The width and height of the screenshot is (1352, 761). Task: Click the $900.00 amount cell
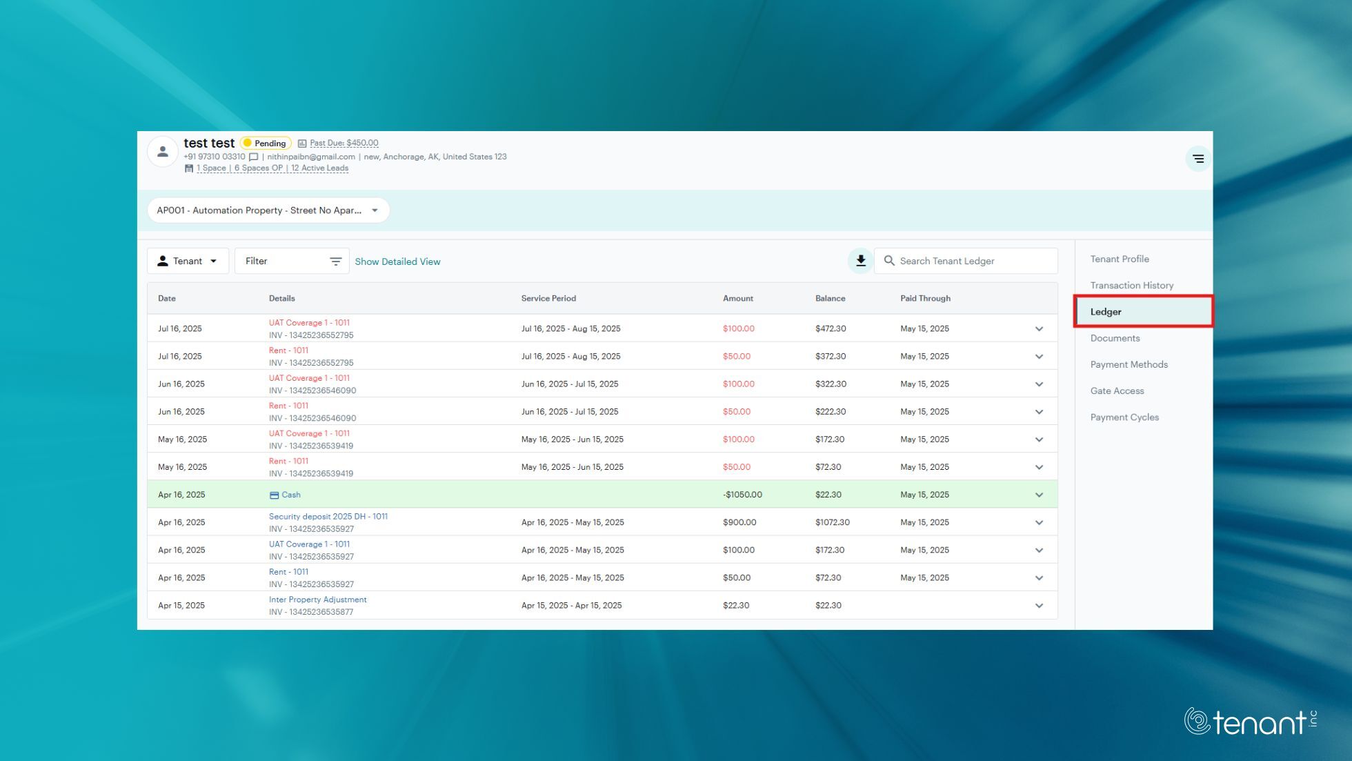739,522
